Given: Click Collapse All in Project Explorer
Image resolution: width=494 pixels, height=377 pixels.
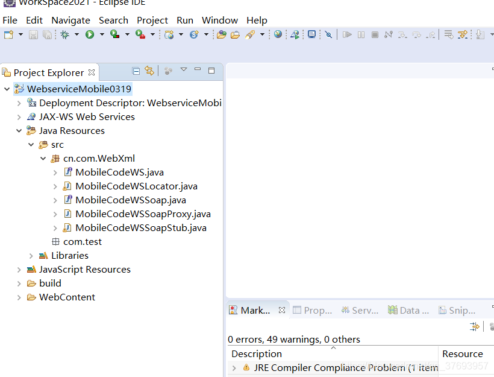Looking at the screenshot, I should coord(136,71).
